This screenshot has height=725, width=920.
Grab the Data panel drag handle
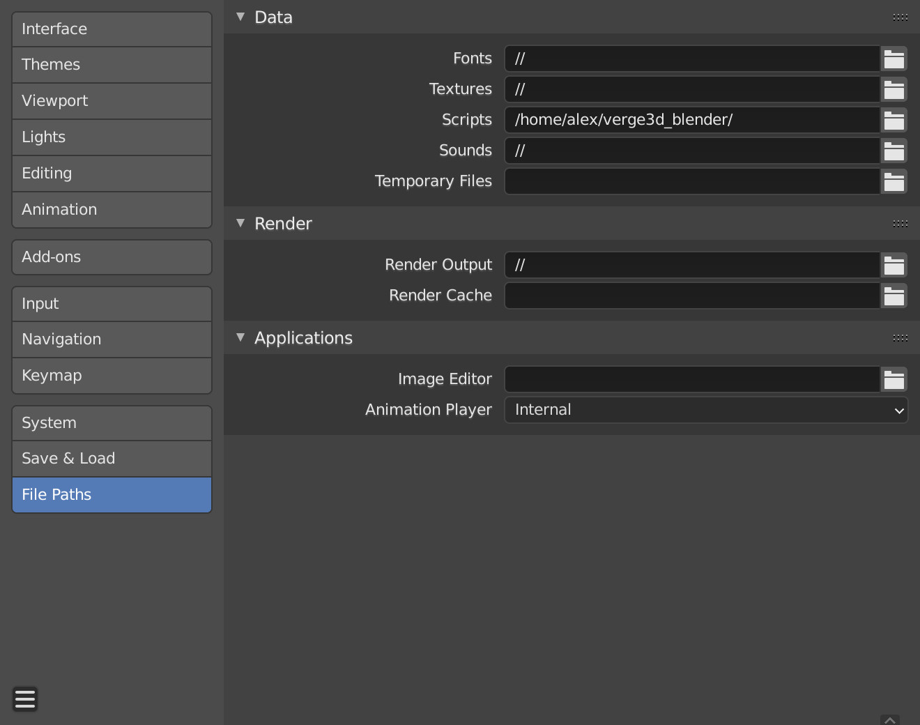900,17
